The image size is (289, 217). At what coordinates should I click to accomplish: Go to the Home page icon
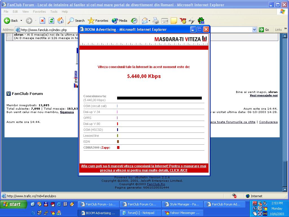coord(60,21)
